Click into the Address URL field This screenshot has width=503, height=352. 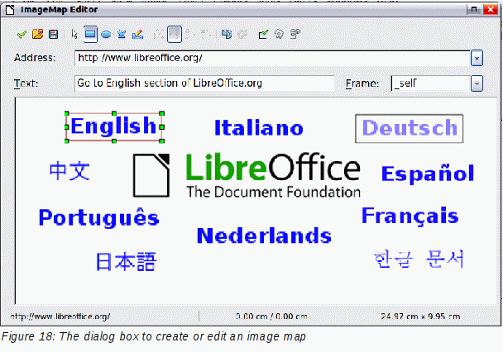(273, 59)
